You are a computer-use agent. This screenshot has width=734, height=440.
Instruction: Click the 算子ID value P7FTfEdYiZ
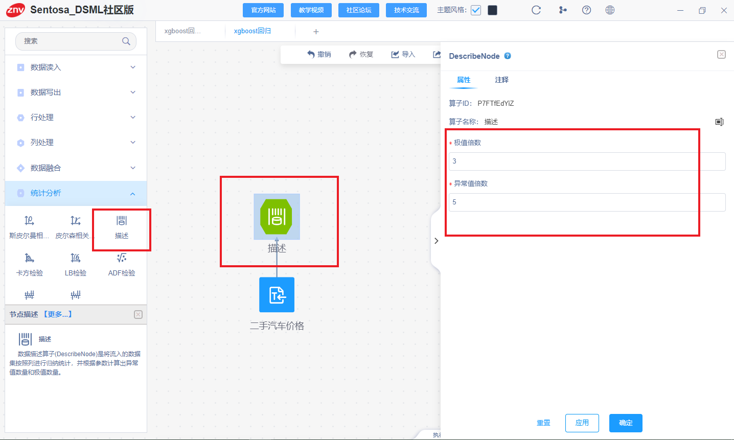[x=496, y=103]
